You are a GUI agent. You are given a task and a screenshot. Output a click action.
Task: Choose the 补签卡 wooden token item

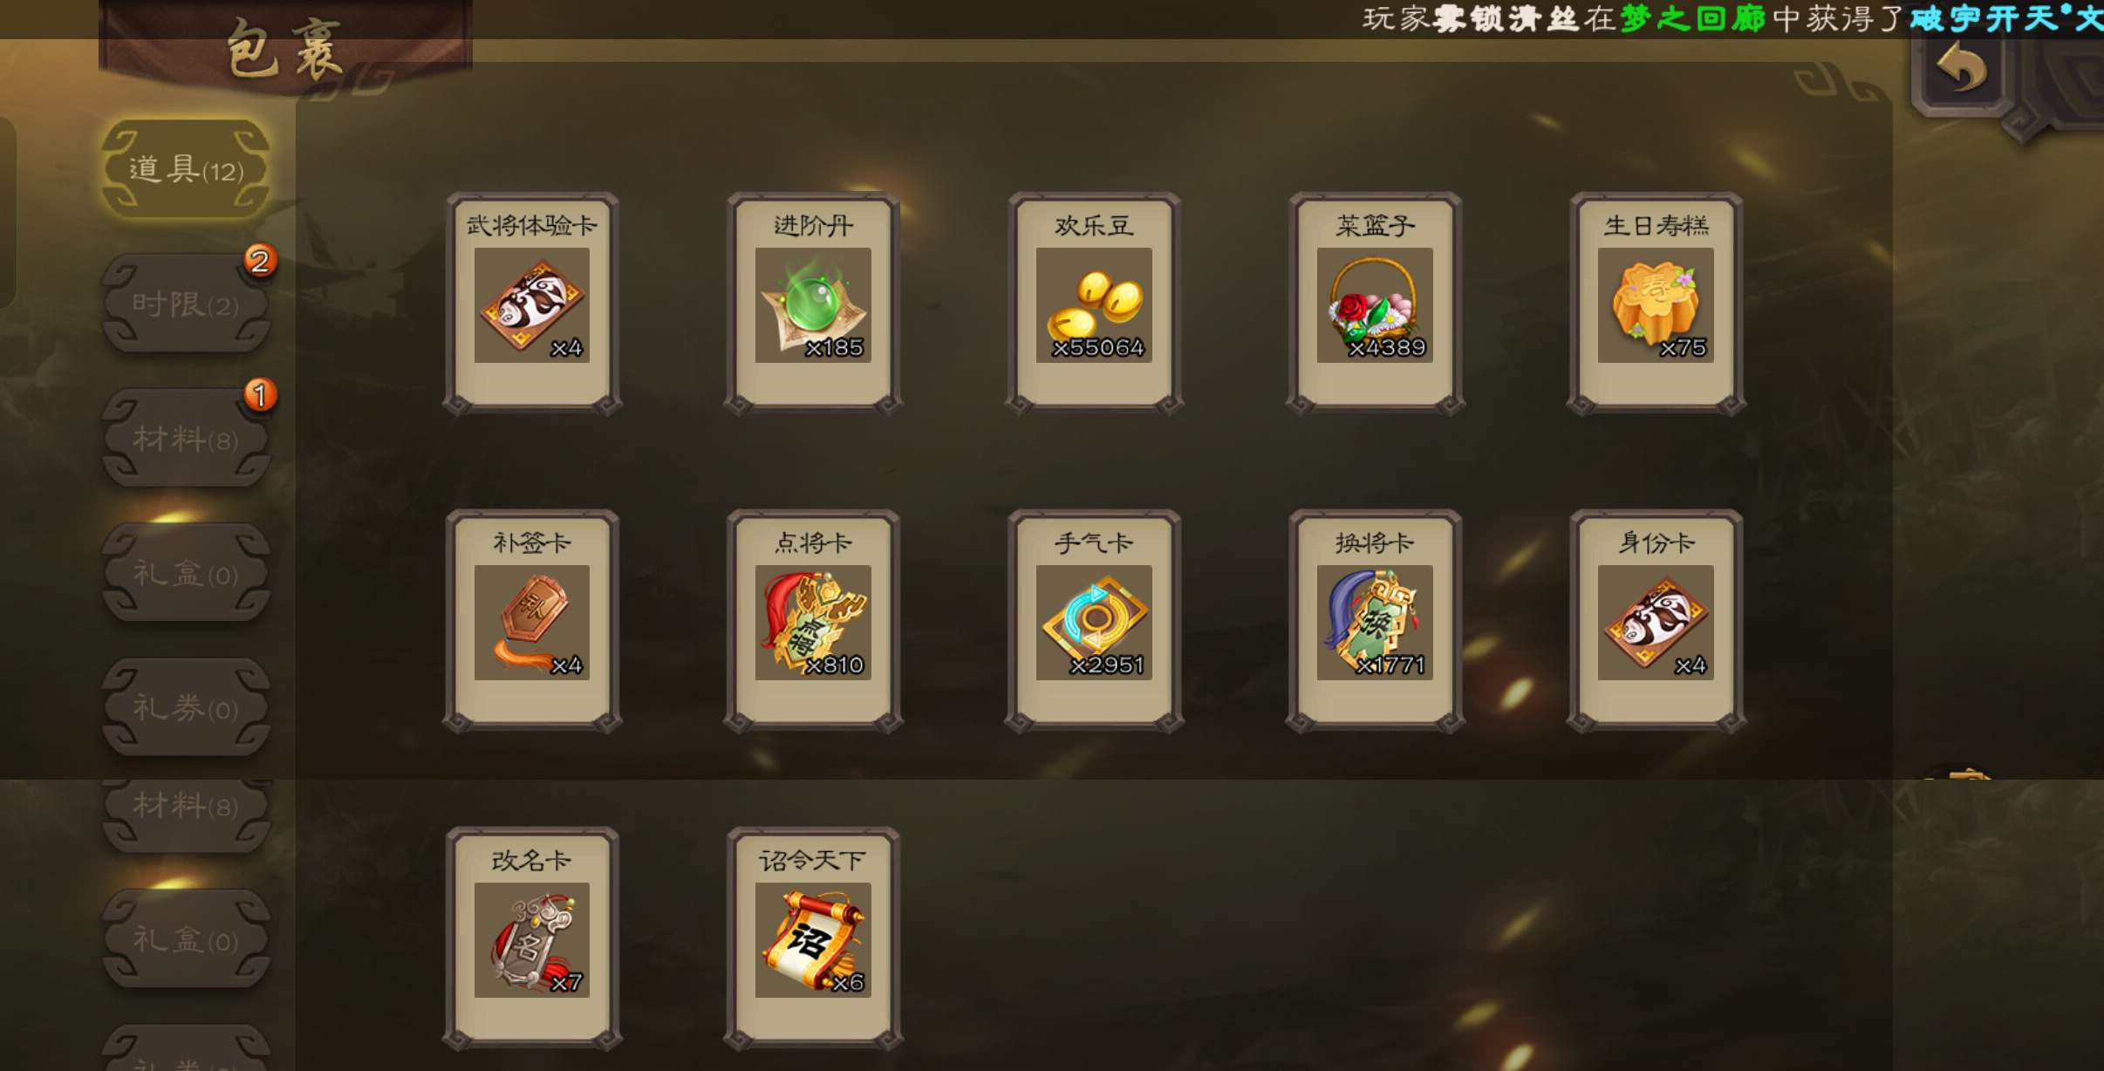[532, 620]
